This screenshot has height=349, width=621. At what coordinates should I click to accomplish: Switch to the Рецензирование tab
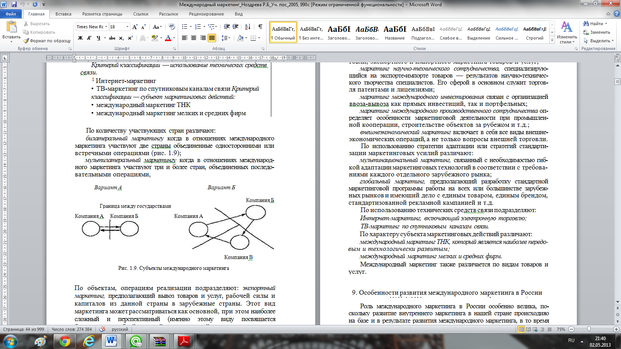pos(206,14)
